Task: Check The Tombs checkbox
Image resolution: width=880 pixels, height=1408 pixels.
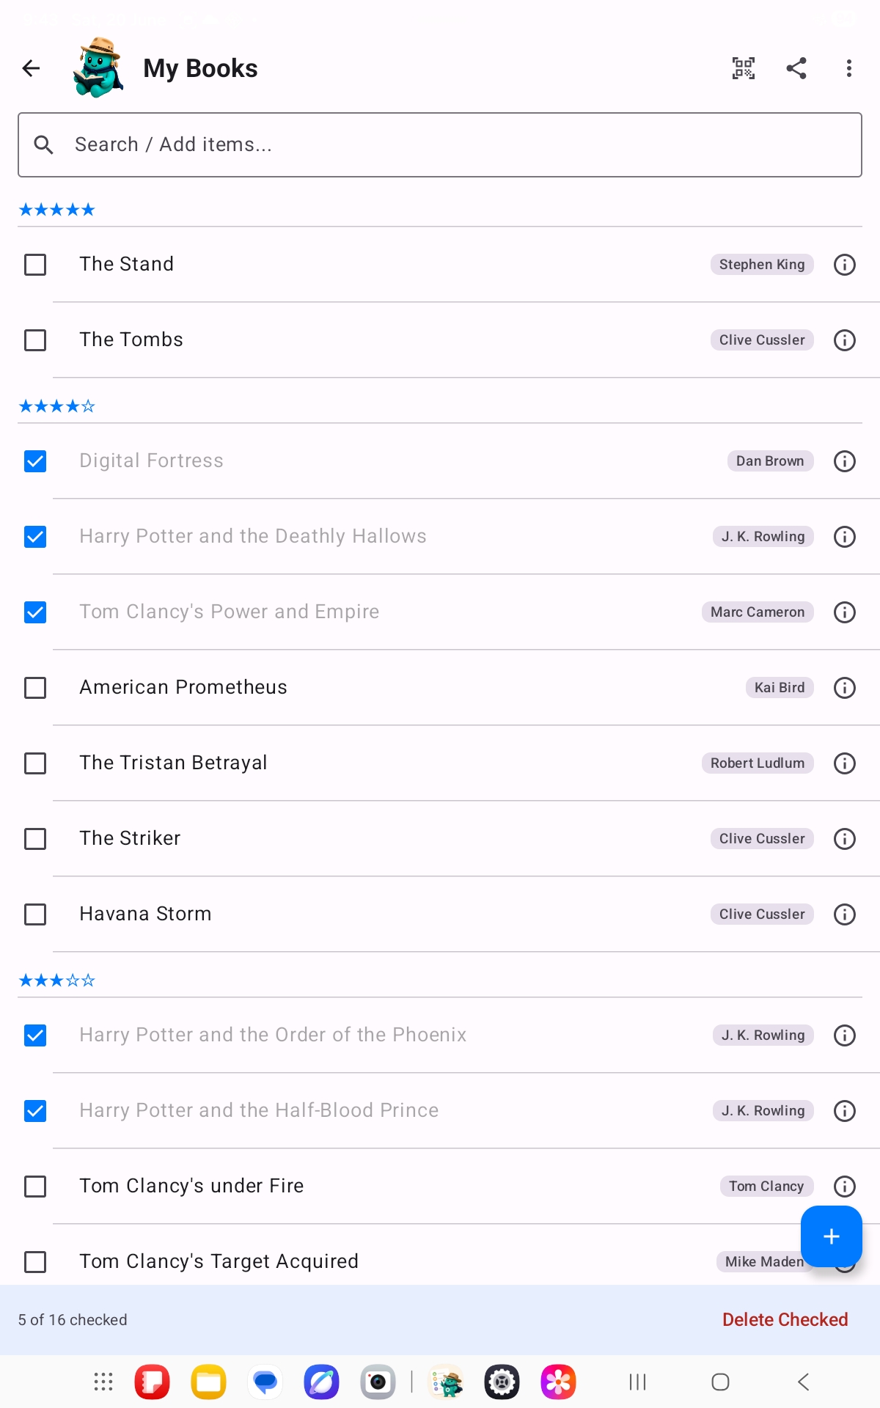Action: (35, 340)
